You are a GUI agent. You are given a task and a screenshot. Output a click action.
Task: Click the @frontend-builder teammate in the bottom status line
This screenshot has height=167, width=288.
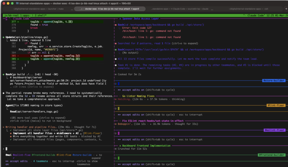point(43,155)
